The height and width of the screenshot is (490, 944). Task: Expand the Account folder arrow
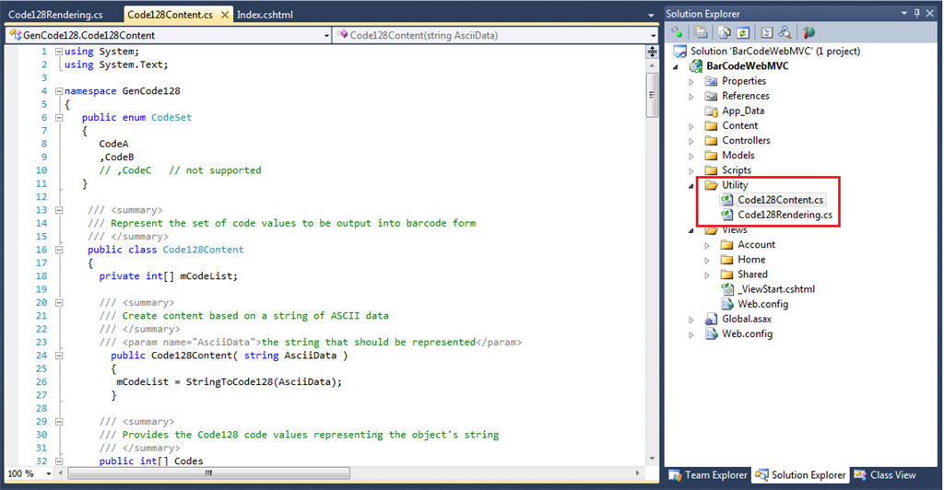tap(707, 245)
